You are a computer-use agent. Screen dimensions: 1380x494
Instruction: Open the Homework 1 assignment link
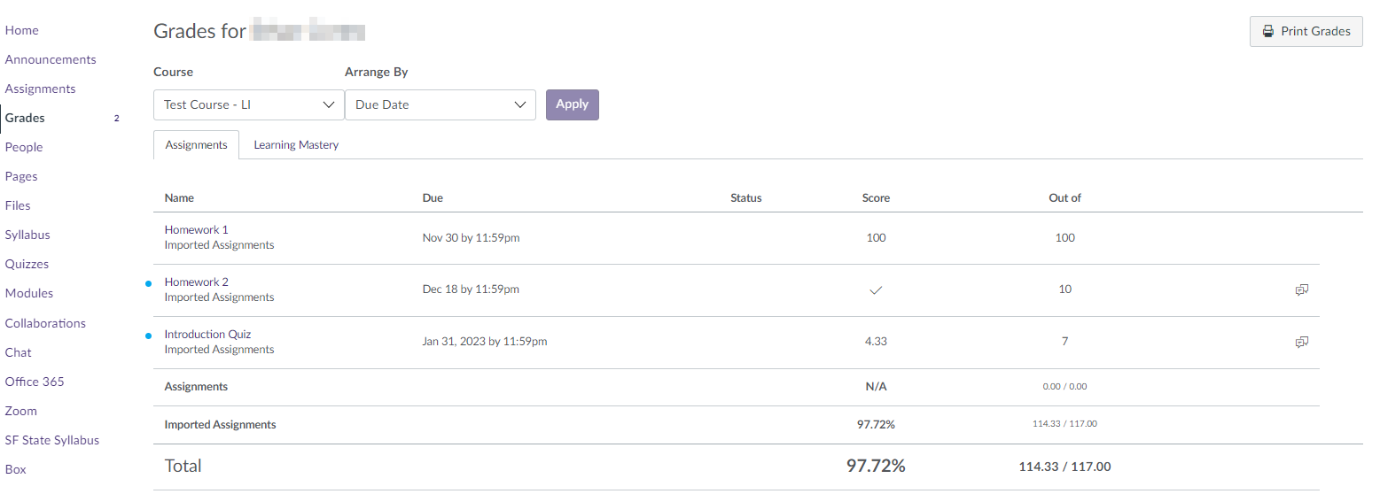click(196, 229)
